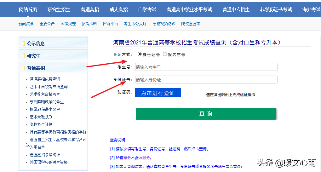321x172 pixels.
Task: Open 艺术录取规则 sidebar link
Action: tap(41, 117)
